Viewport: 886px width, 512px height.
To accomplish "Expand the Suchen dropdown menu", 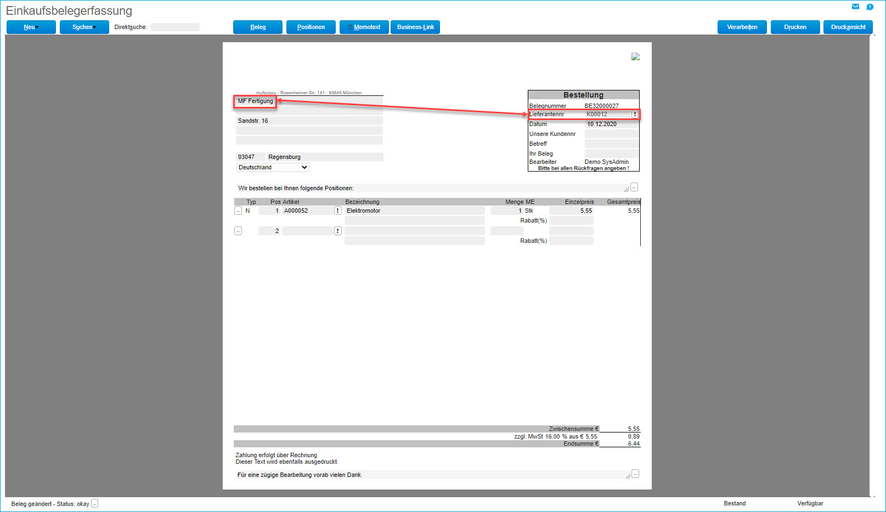I will point(84,27).
